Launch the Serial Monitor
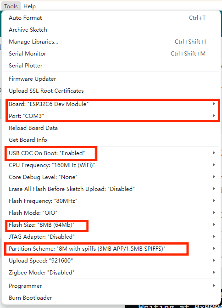 (x=111, y=54)
